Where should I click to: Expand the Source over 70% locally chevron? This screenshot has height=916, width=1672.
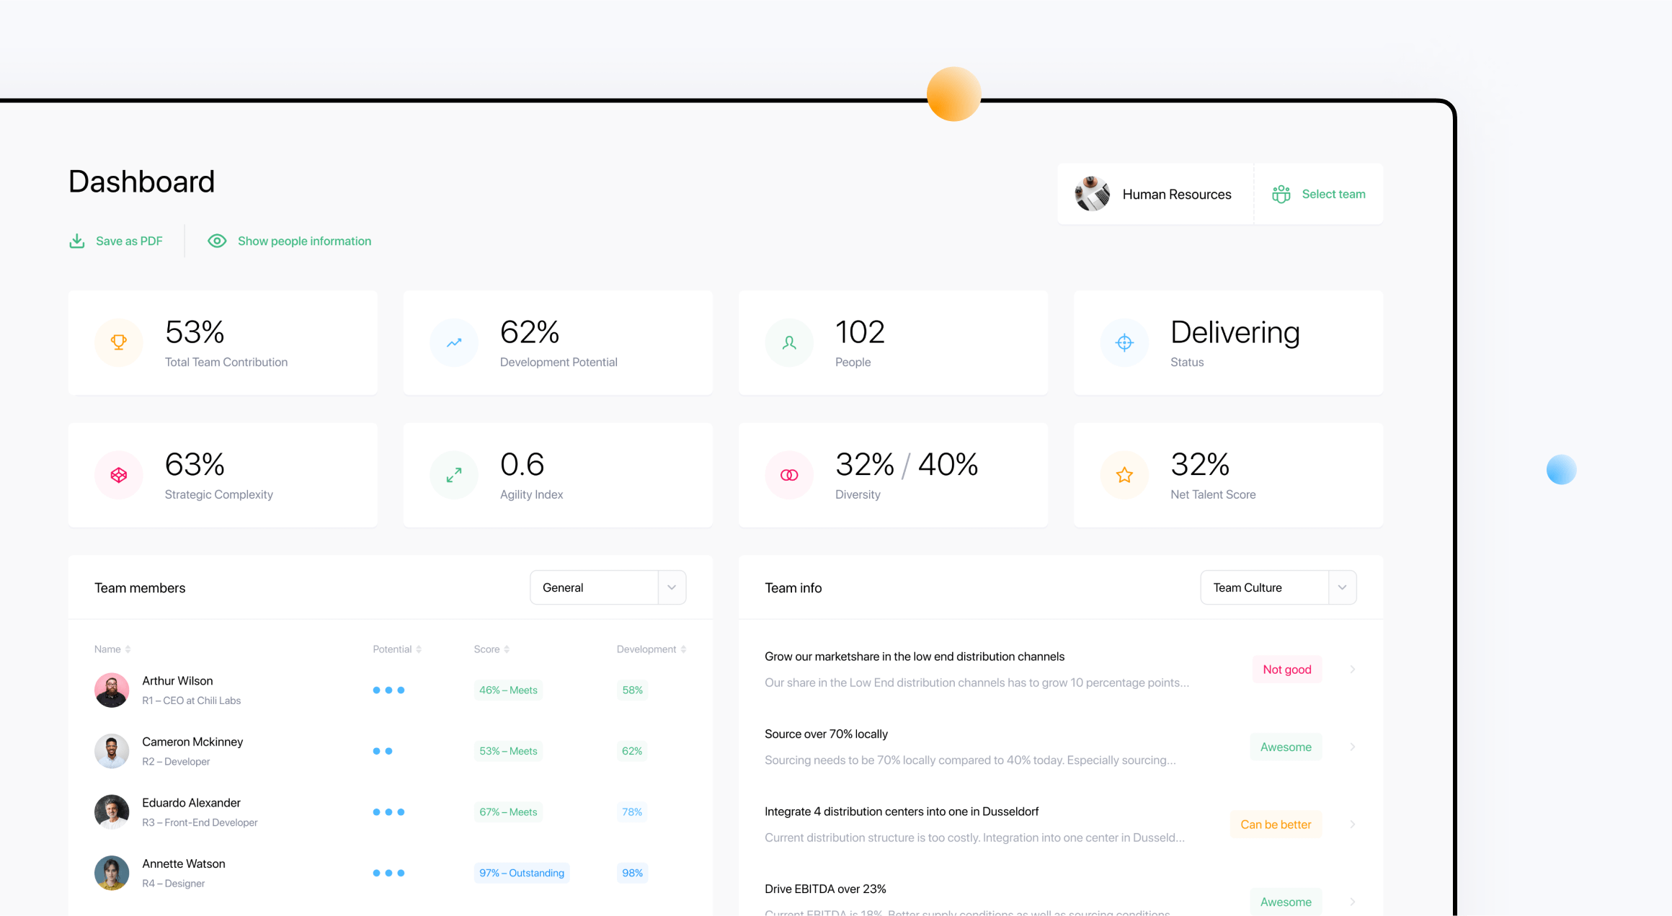(x=1352, y=747)
